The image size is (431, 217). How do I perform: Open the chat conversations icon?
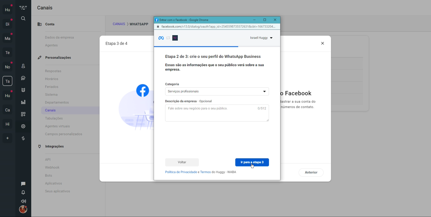(x=23, y=78)
